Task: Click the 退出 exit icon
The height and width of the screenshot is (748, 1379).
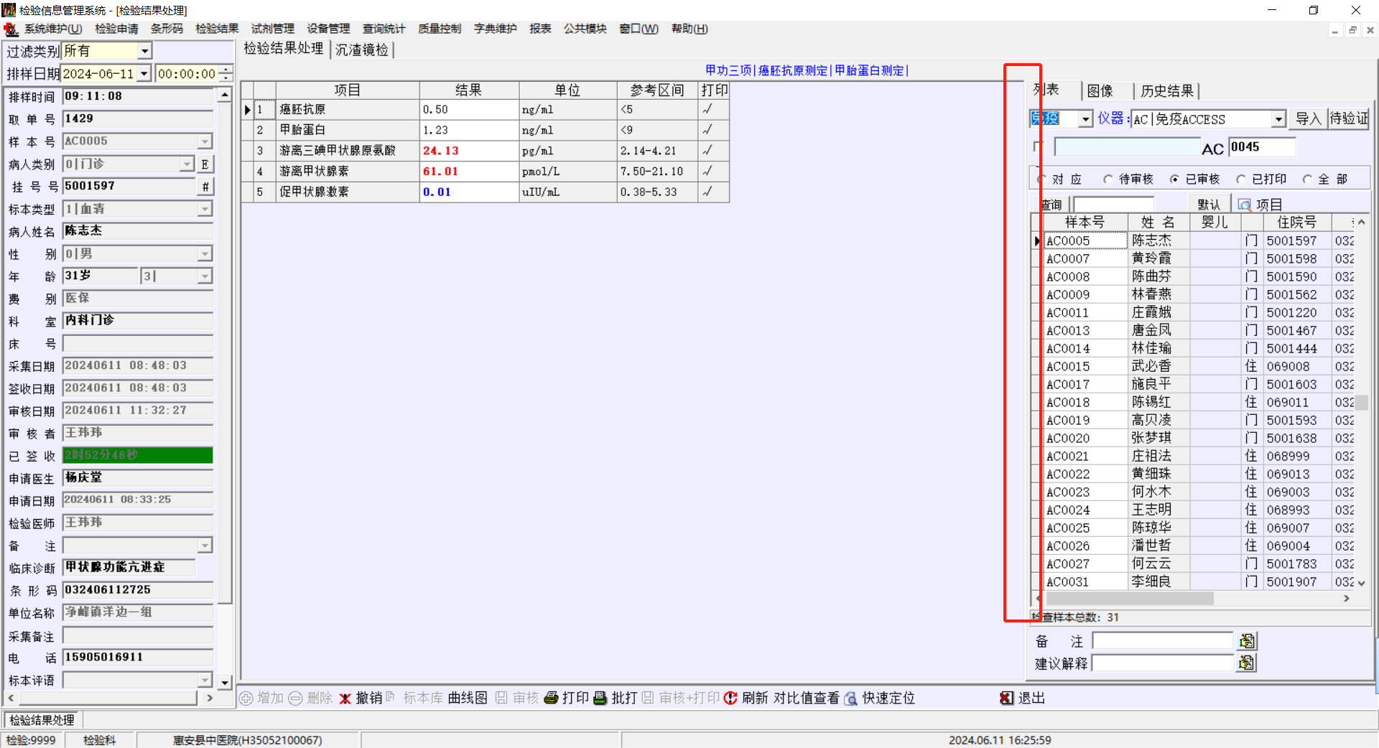Action: click(x=1007, y=698)
